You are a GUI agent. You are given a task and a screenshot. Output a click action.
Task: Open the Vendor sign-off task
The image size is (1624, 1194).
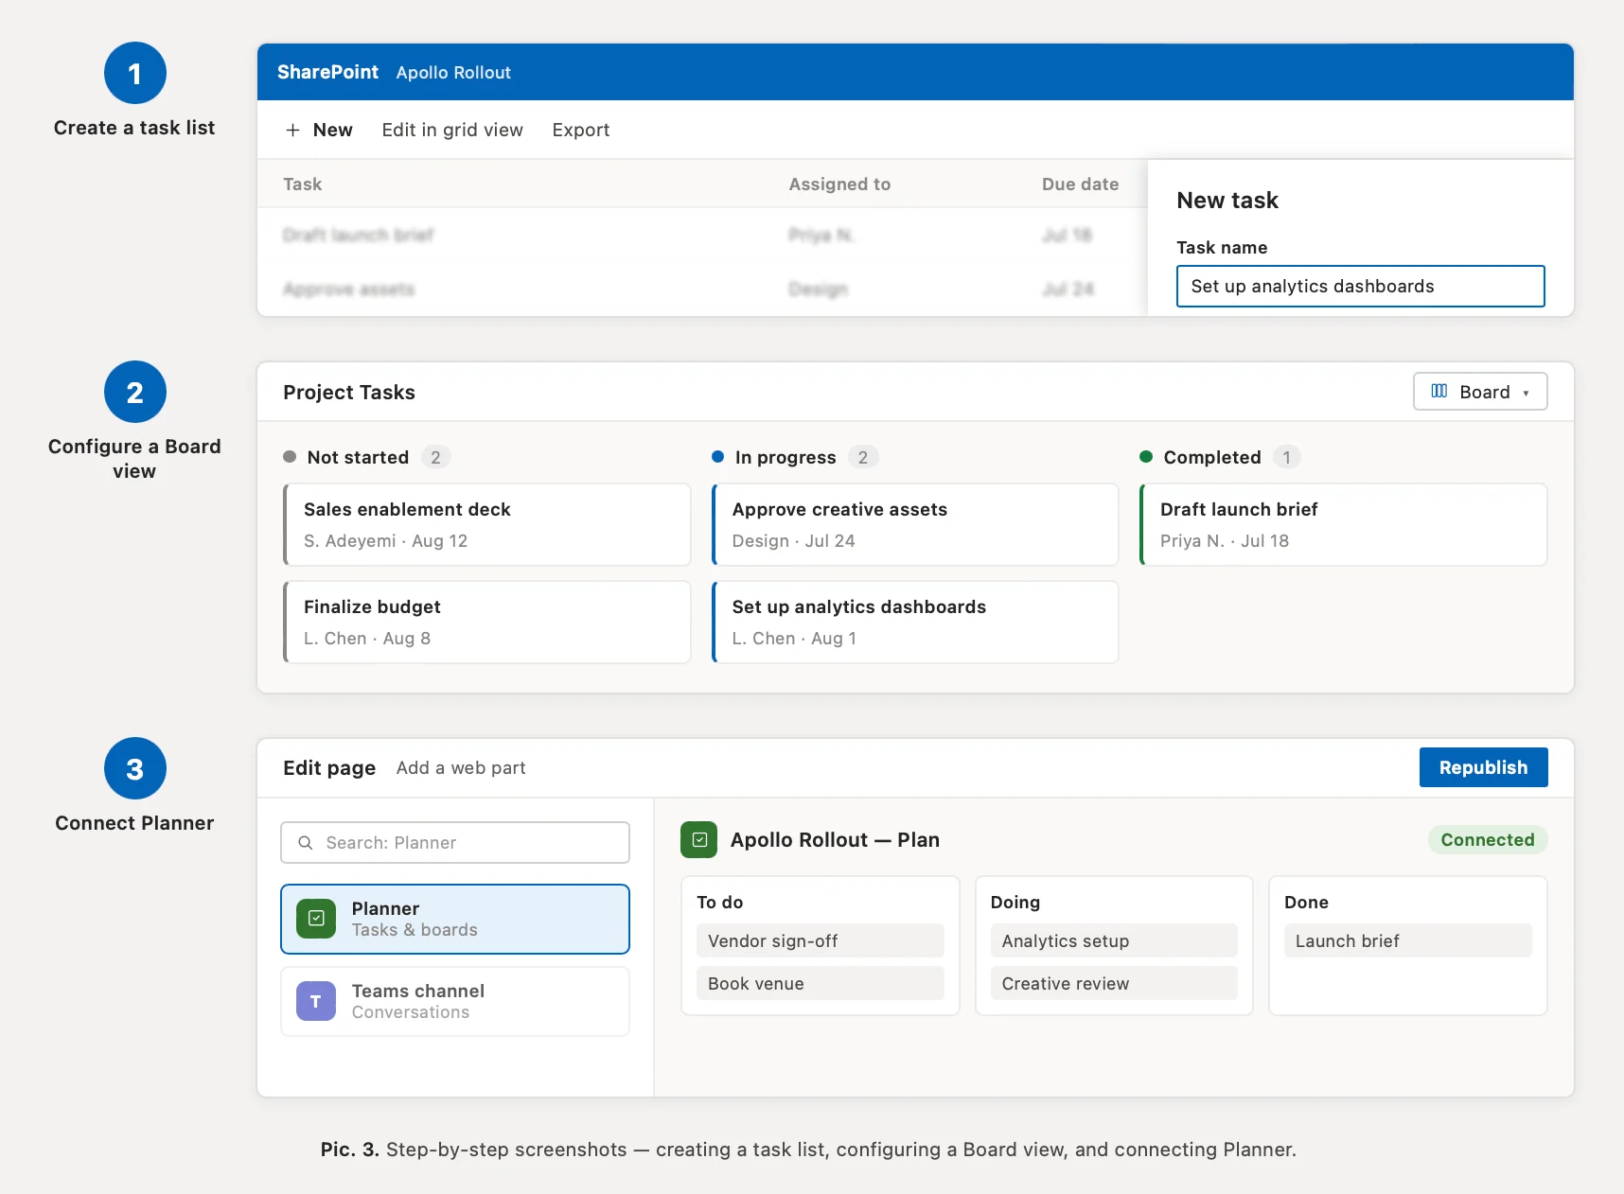821,940
